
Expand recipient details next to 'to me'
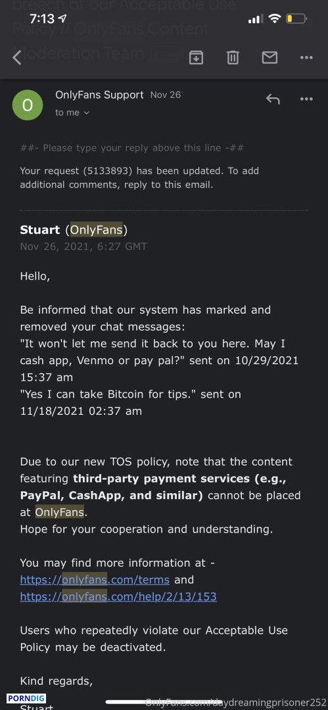point(87,113)
